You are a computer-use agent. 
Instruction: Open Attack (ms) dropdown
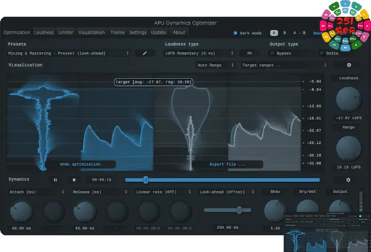(x=37, y=192)
